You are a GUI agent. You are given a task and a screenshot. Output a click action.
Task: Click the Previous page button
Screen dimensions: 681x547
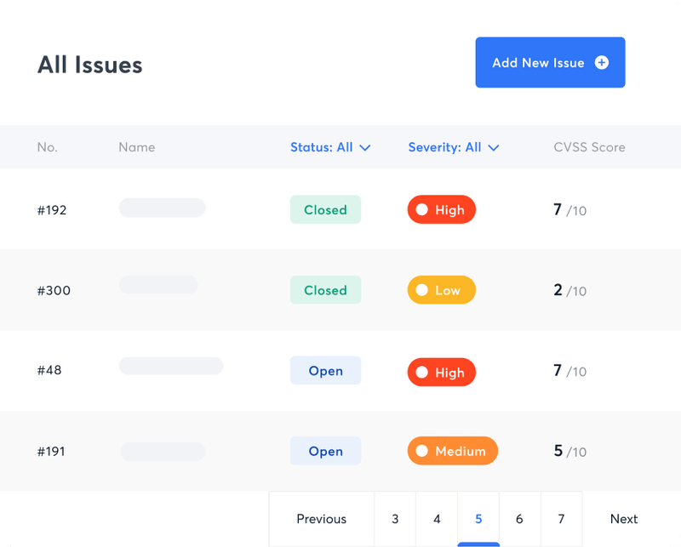pos(321,519)
